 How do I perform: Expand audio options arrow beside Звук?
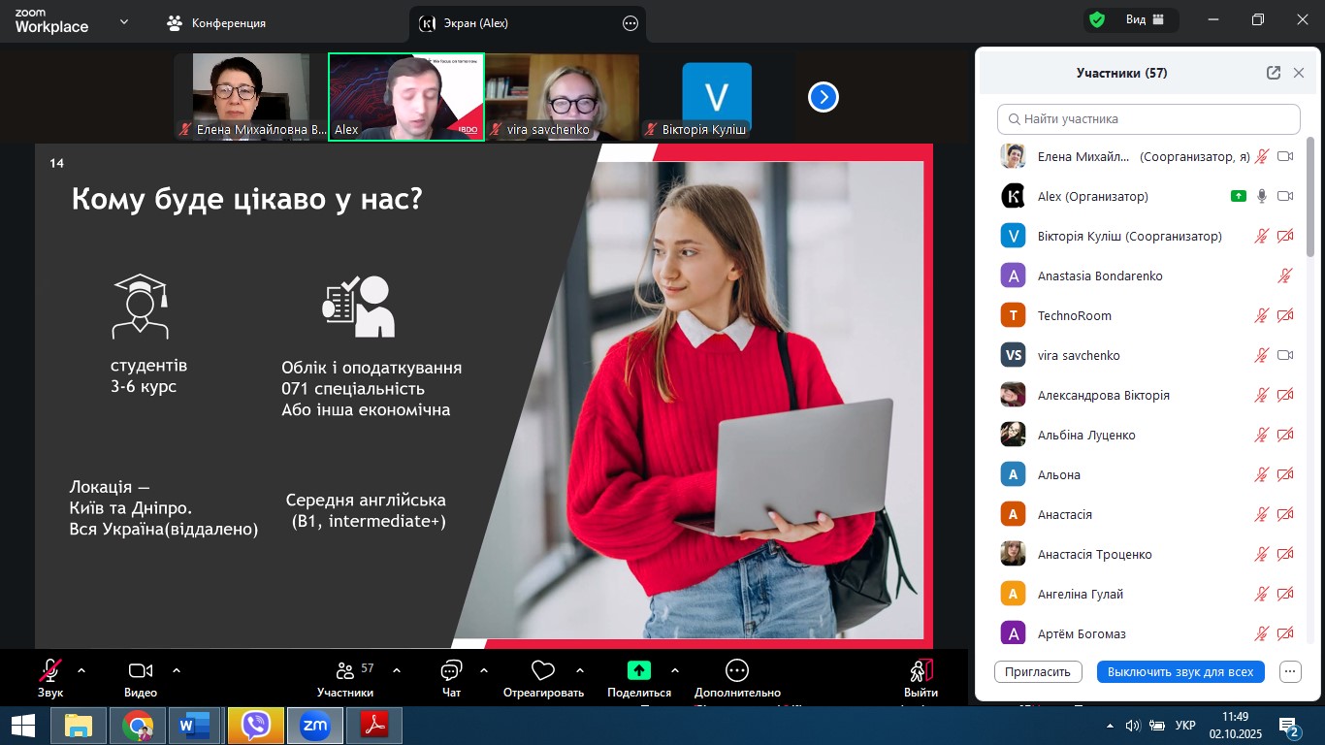(81, 670)
